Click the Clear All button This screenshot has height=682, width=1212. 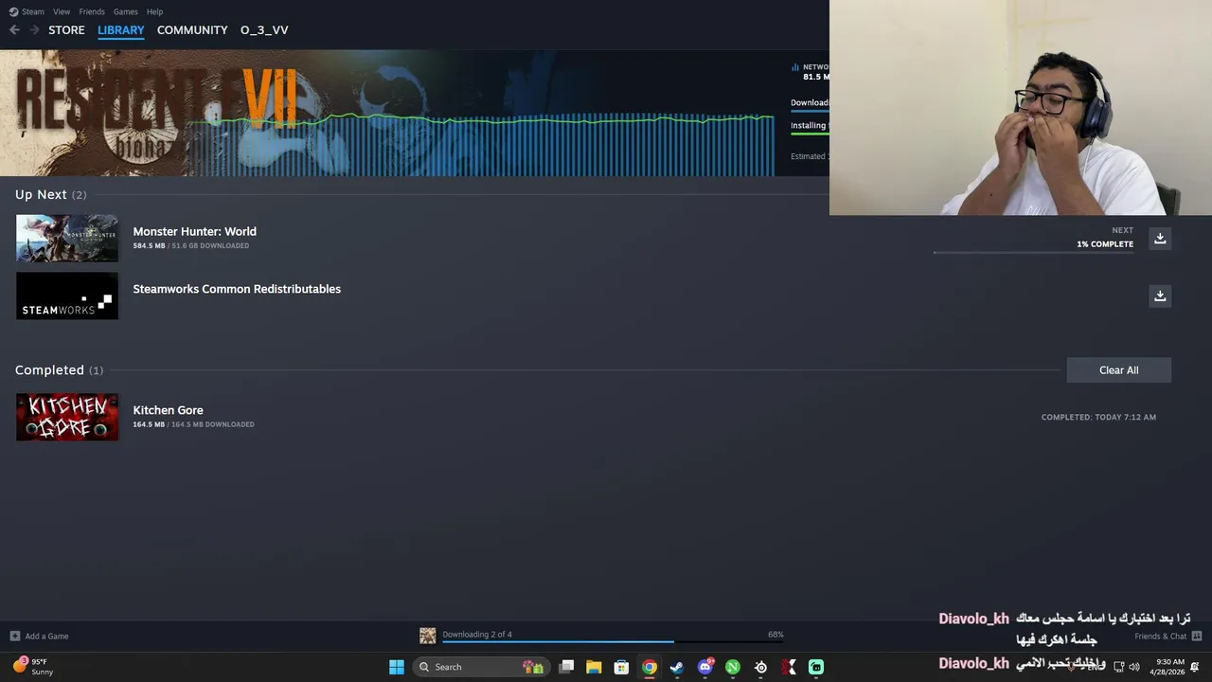pos(1119,370)
